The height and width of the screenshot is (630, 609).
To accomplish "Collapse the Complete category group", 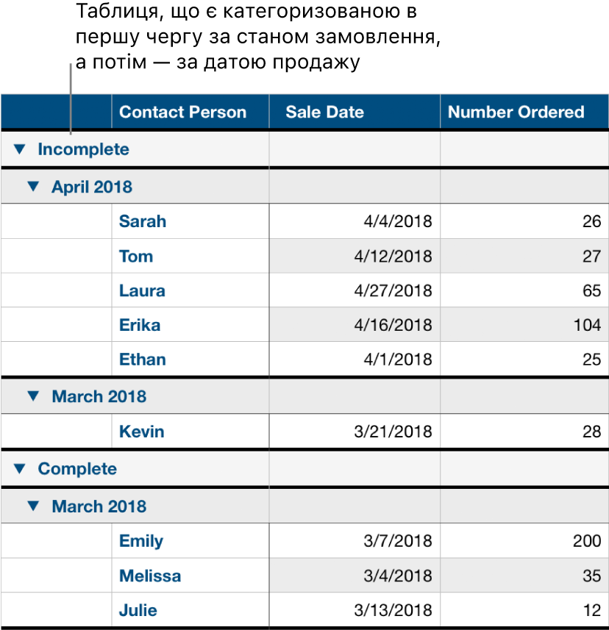I will pyautogui.click(x=19, y=469).
